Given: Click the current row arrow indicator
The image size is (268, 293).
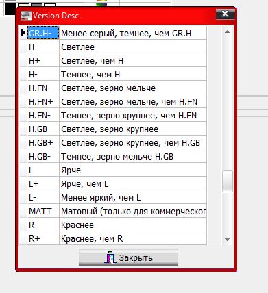Looking at the screenshot, I should 23,33.
